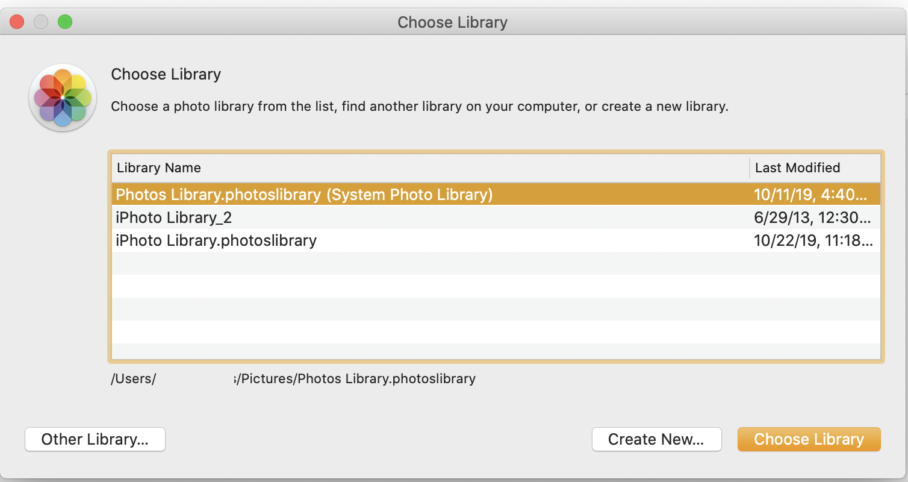Image resolution: width=908 pixels, height=482 pixels.
Task: Click the bold Choose Library heading
Action: (166, 75)
